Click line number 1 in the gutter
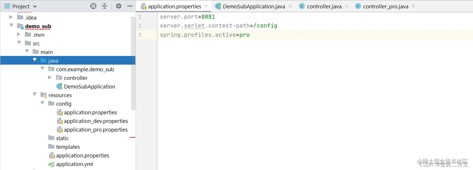Screen dimensions: 473x170 tap(140, 17)
